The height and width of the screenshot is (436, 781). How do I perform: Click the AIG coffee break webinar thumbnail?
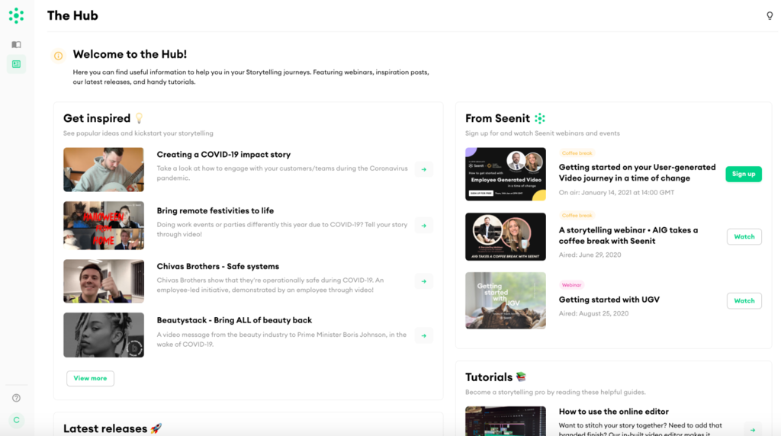(x=506, y=237)
